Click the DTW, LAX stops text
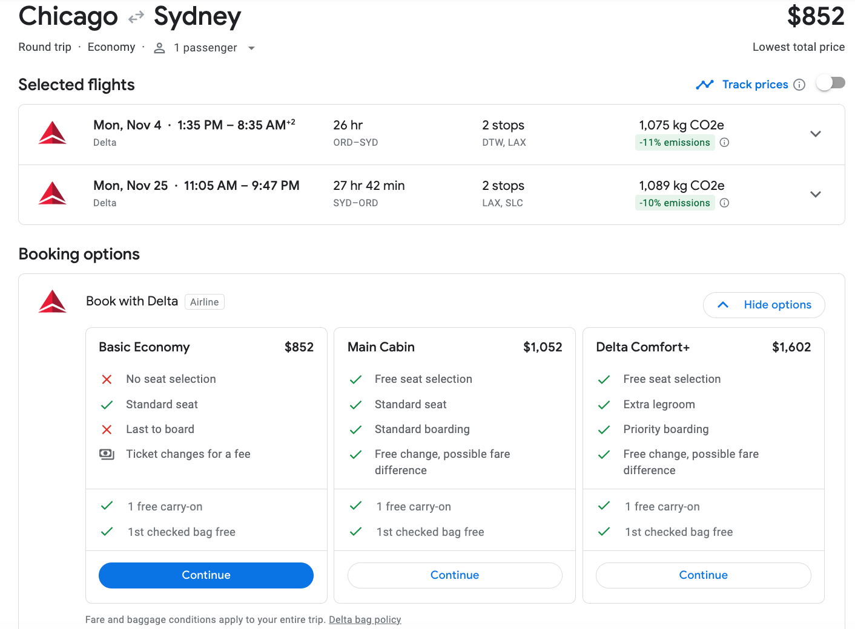 [x=504, y=143]
